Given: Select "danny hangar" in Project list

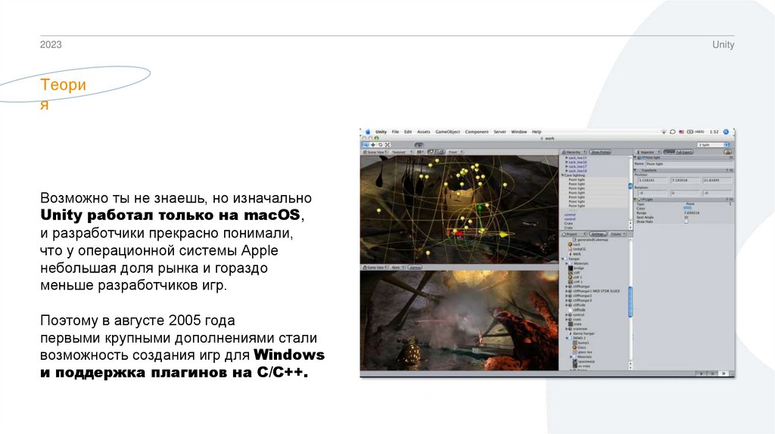Looking at the screenshot, I should pos(584,333).
